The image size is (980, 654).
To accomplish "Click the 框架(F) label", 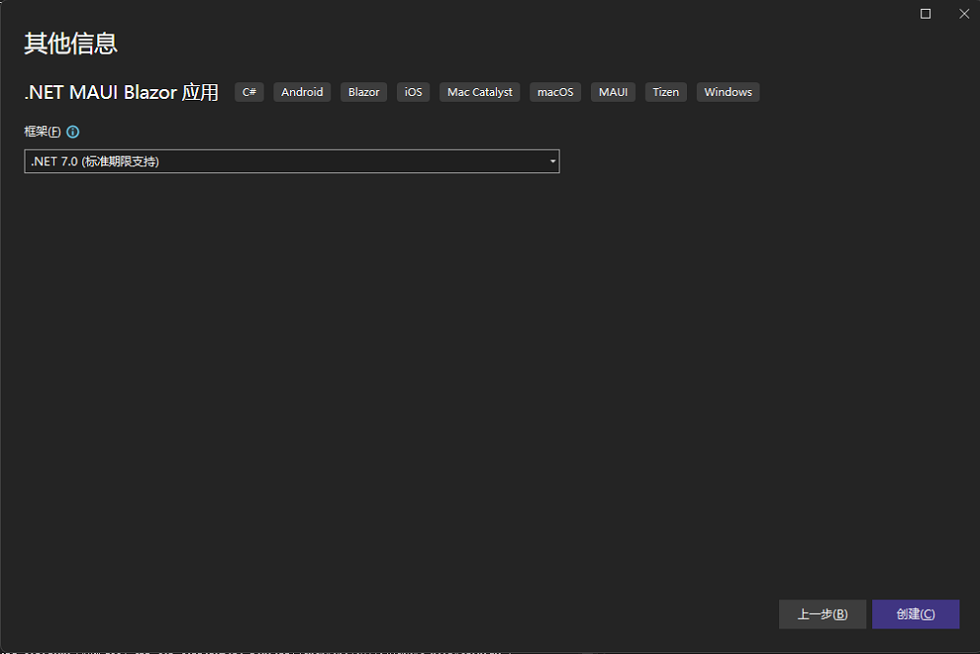I will pyautogui.click(x=42, y=132).
